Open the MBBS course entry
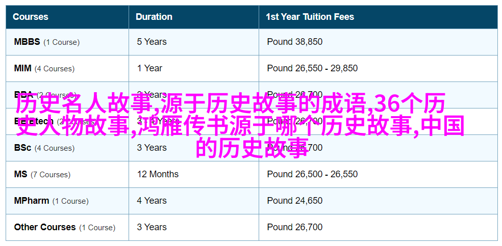502x246 pixels. point(27,42)
